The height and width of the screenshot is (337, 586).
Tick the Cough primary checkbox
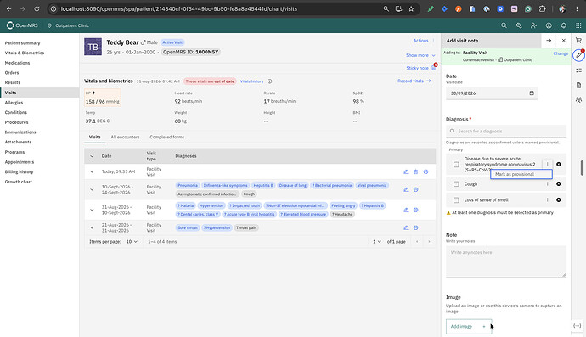point(456,184)
